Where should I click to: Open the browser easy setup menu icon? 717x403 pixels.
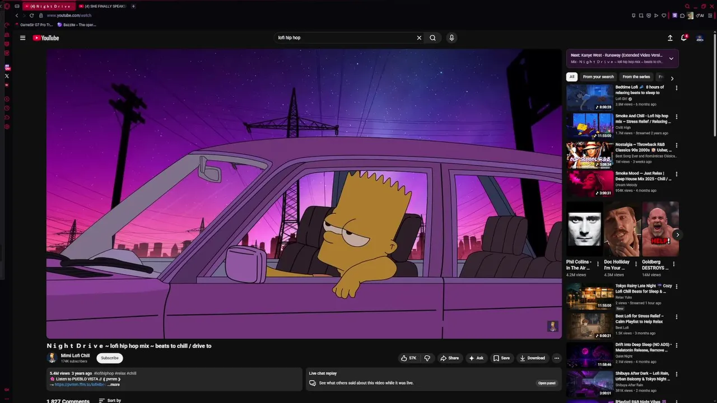pyautogui.click(x=711, y=16)
